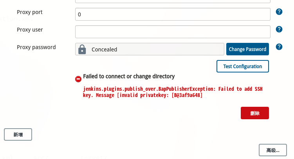
Task: Click the red error icon
Action: click(x=78, y=79)
